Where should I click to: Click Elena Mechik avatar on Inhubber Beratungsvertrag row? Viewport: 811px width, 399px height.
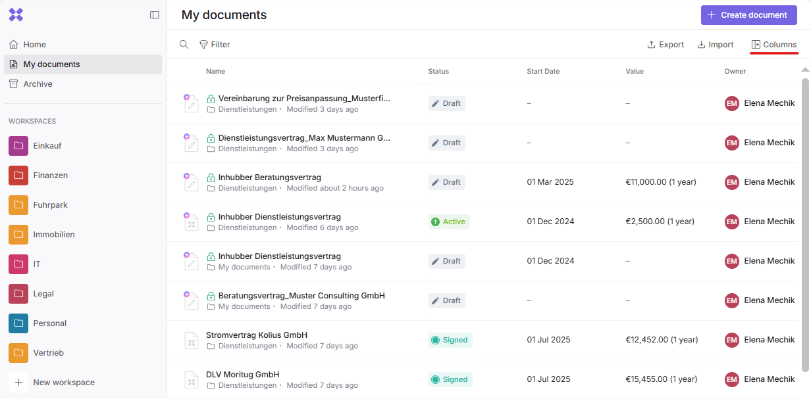tap(732, 182)
